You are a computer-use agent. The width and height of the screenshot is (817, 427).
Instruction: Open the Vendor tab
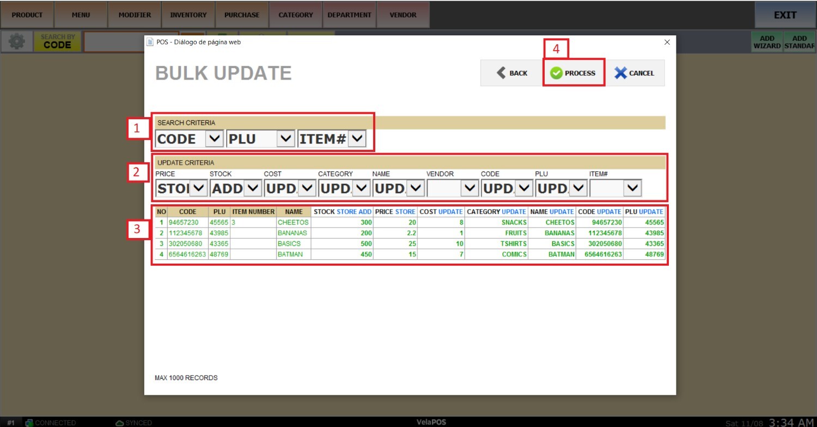[403, 15]
